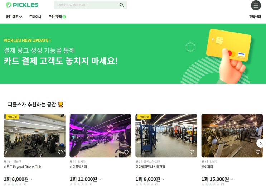Image resolution: width=266 pixels, height=193 pixels.
Task: Click the magnifier search icon
Action: coord(121,5)
